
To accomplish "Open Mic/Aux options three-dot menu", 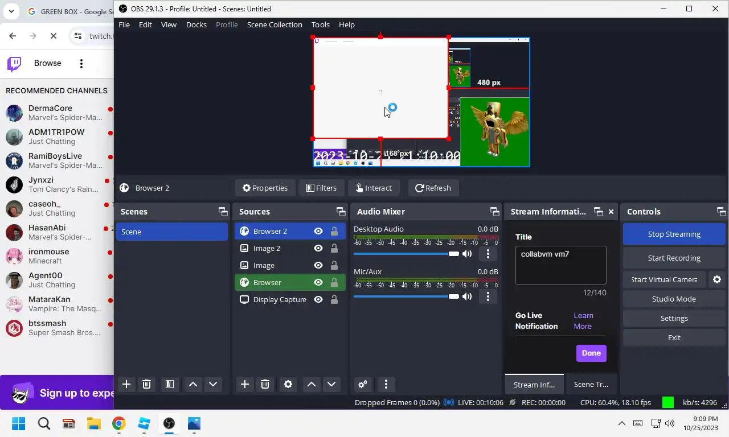I will coord(488,296).
